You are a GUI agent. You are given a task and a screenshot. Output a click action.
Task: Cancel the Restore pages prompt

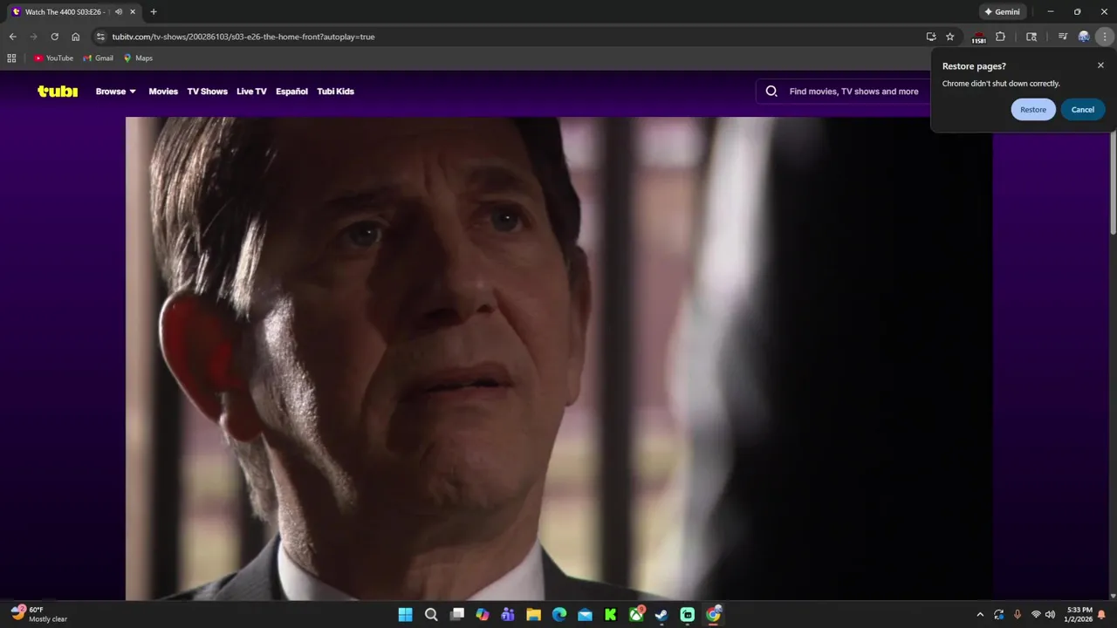[x=1083, y=109]
